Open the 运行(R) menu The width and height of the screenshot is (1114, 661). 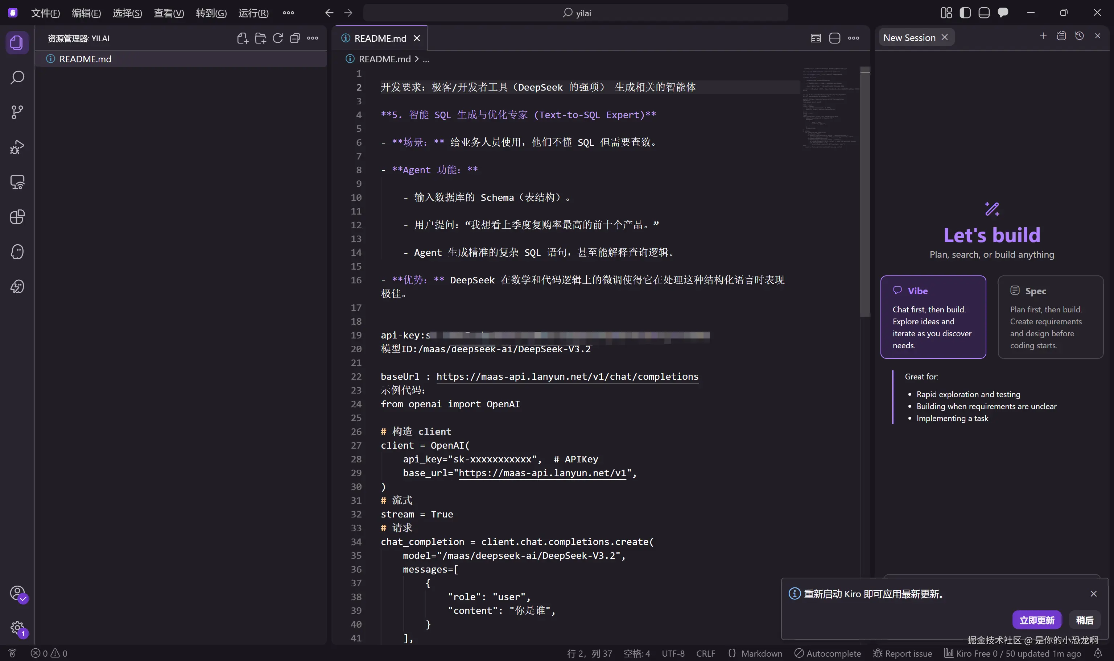pyautogui.click(x=253, y=13)
